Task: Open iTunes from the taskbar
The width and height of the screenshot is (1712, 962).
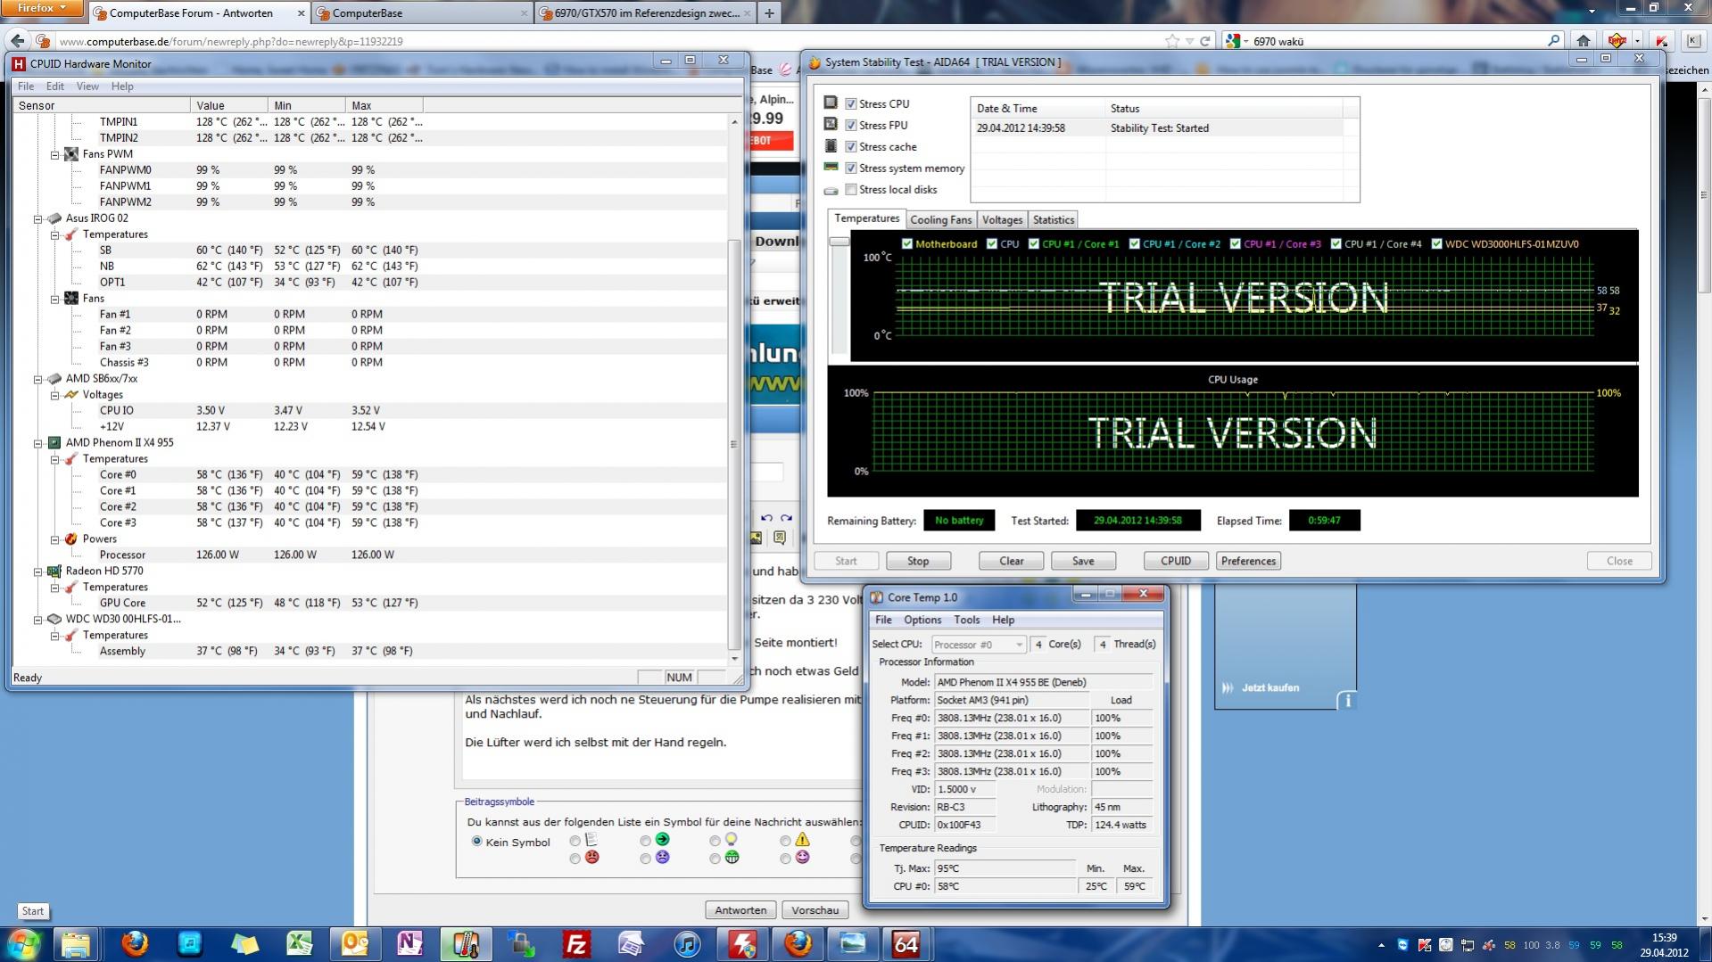Action: pyautogui.click(x=687, y=943)
